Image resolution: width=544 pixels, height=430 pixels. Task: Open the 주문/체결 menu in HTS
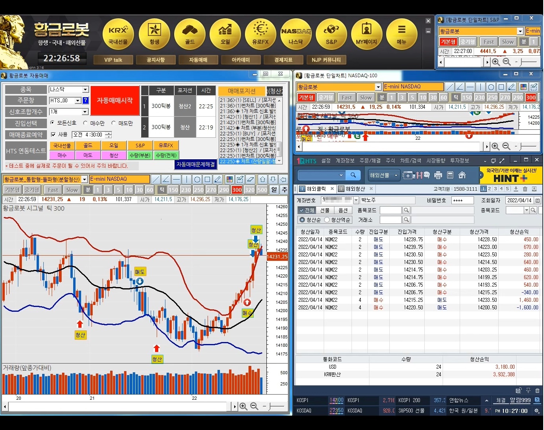tap(370, 160)
